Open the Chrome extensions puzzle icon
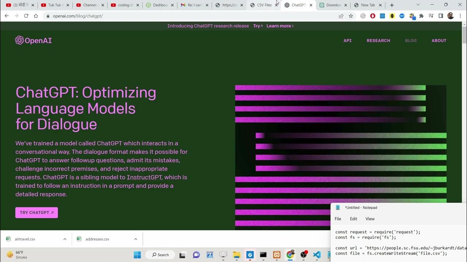 pos(421,16)
